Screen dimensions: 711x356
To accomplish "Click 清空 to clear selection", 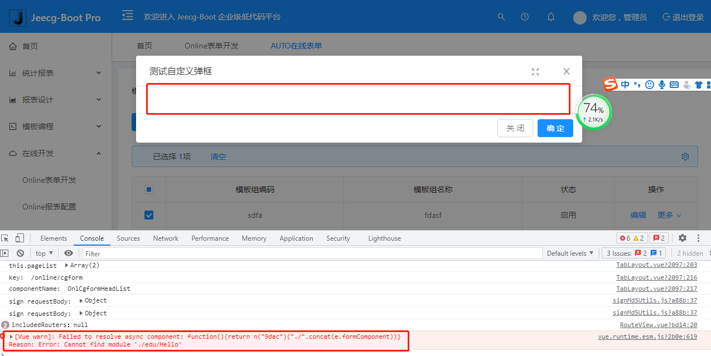I will (218, 157).
